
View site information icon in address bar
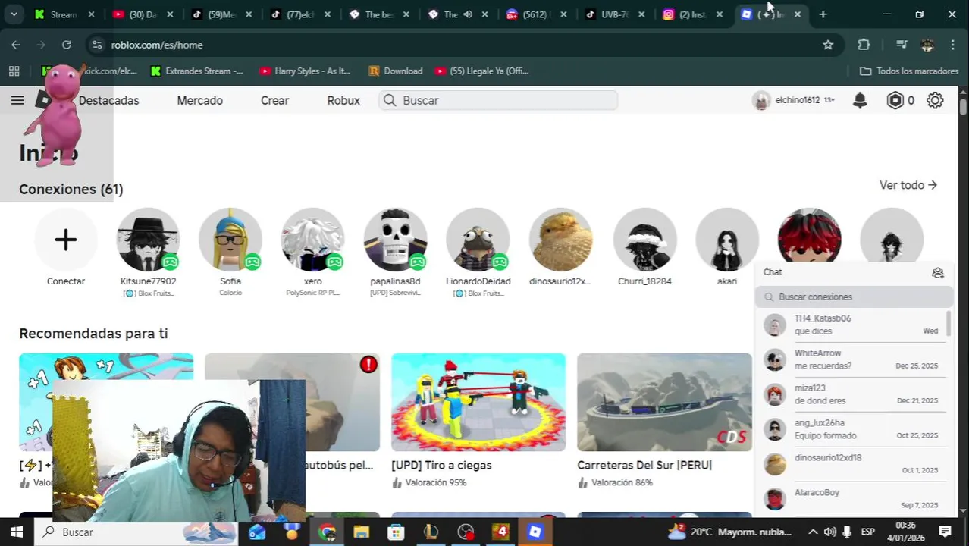click(x=97, y=45)
